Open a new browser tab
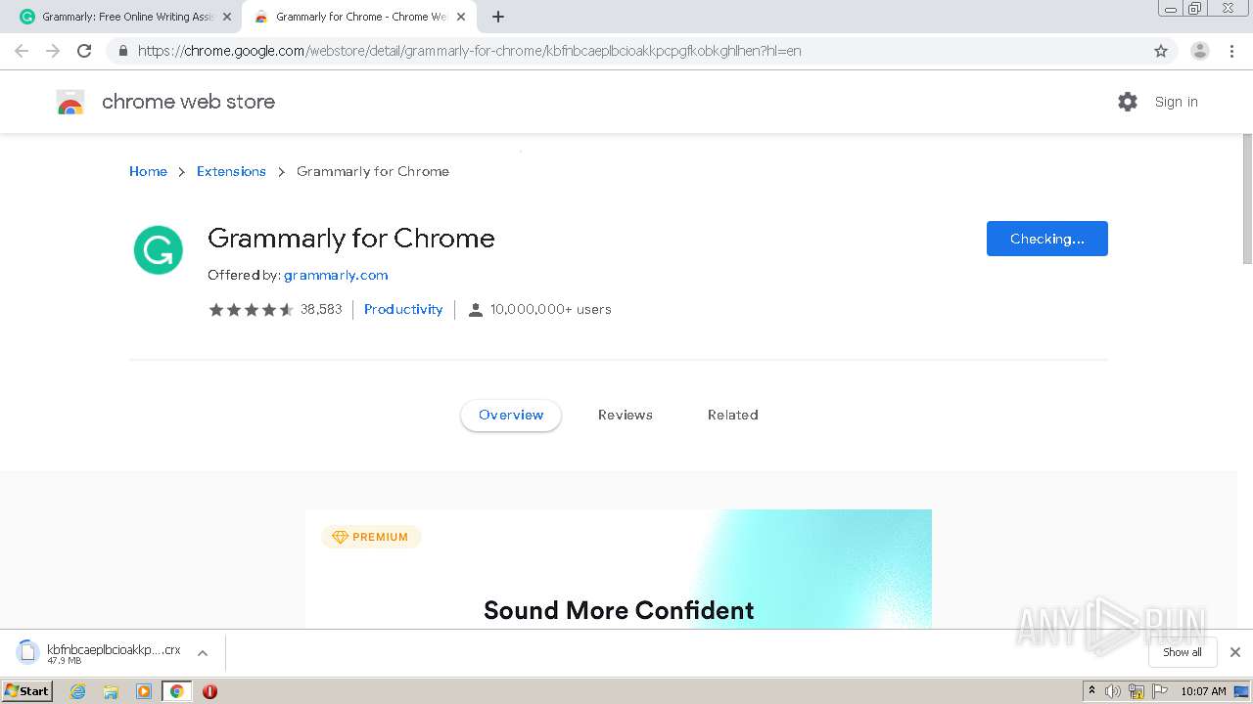 [498, 17]
